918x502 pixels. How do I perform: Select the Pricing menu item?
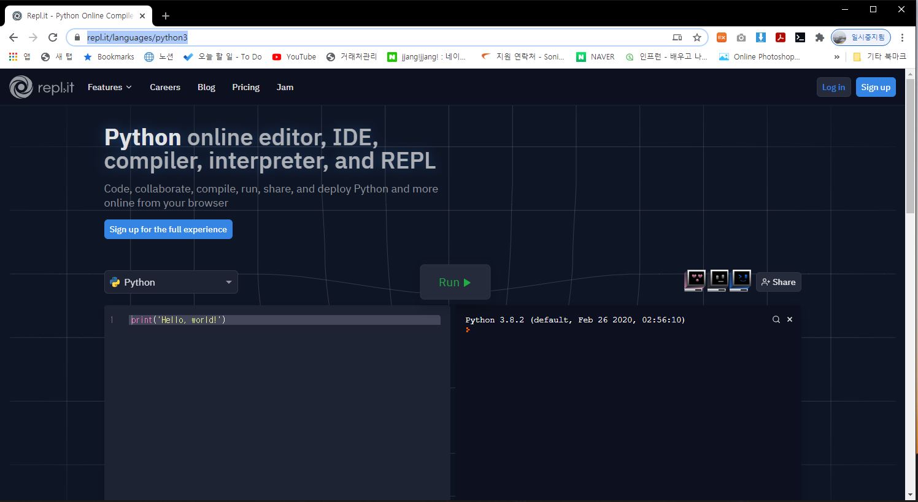(x=245, y=87)
